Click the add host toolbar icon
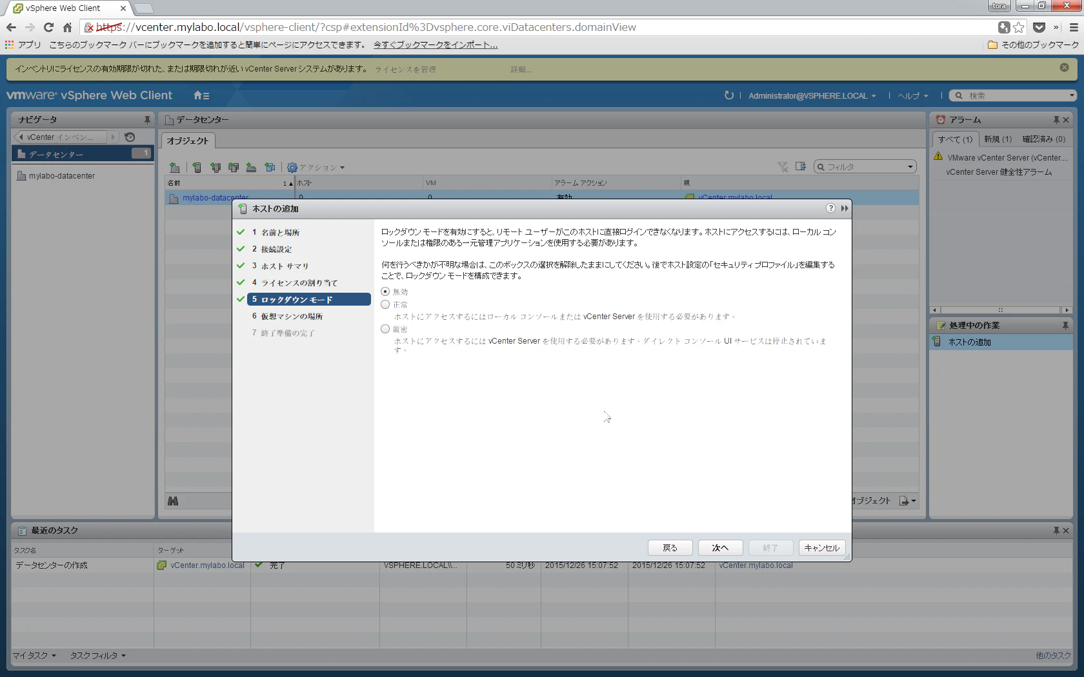1084x677 pixels. pos(197,168)
